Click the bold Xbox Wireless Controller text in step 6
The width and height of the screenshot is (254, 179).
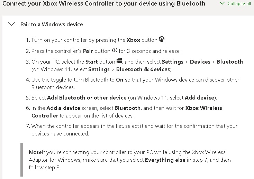[x=203, y=108]
